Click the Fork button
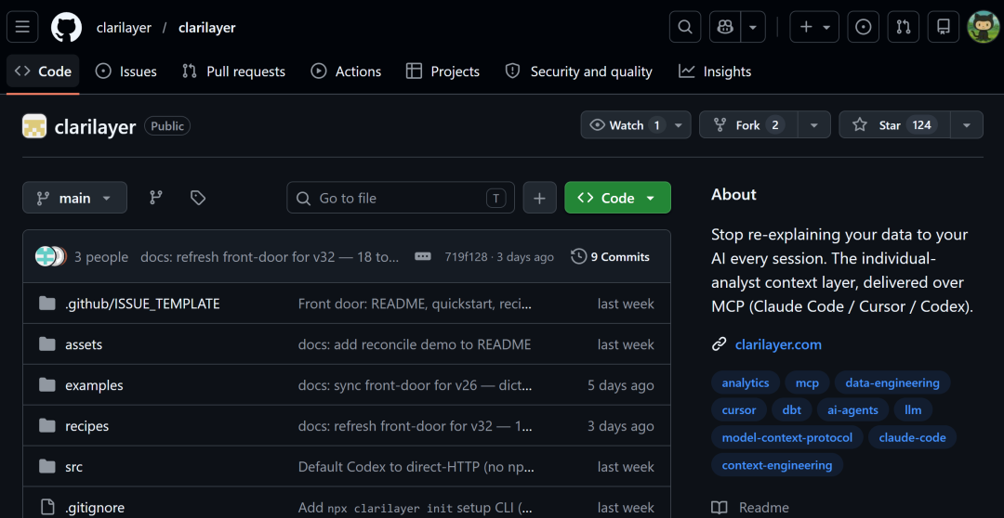 pyautogui.click(x=748, y=124)
